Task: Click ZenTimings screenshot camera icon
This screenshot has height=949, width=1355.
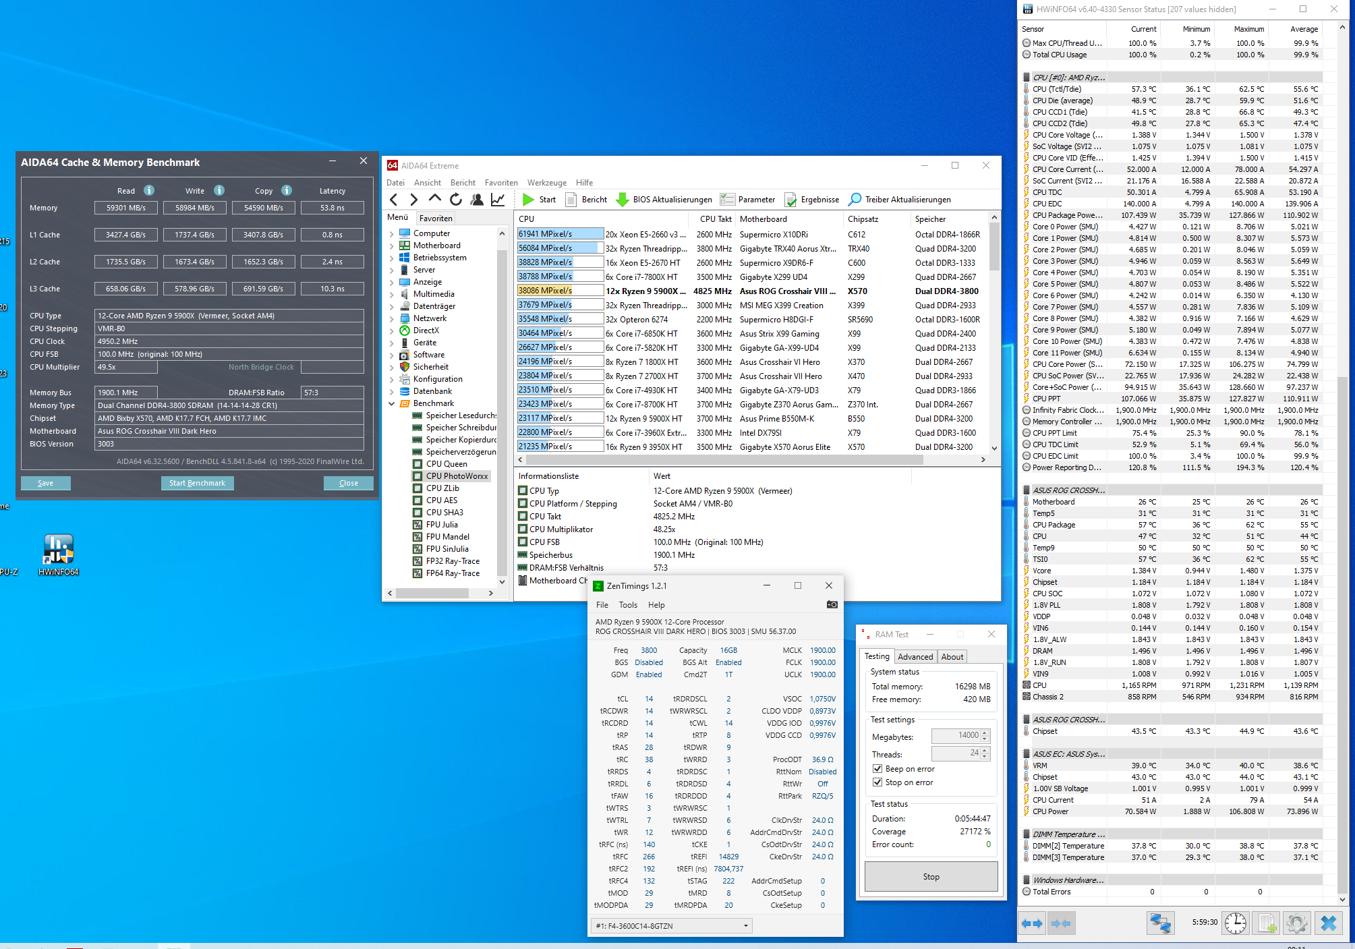Action: point(832,605)
